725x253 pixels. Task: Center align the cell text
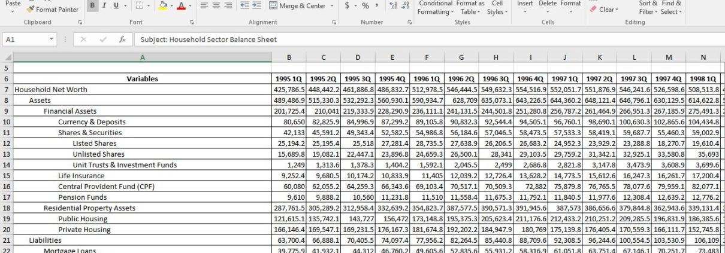pyautogui.click(x=217, y=6)
